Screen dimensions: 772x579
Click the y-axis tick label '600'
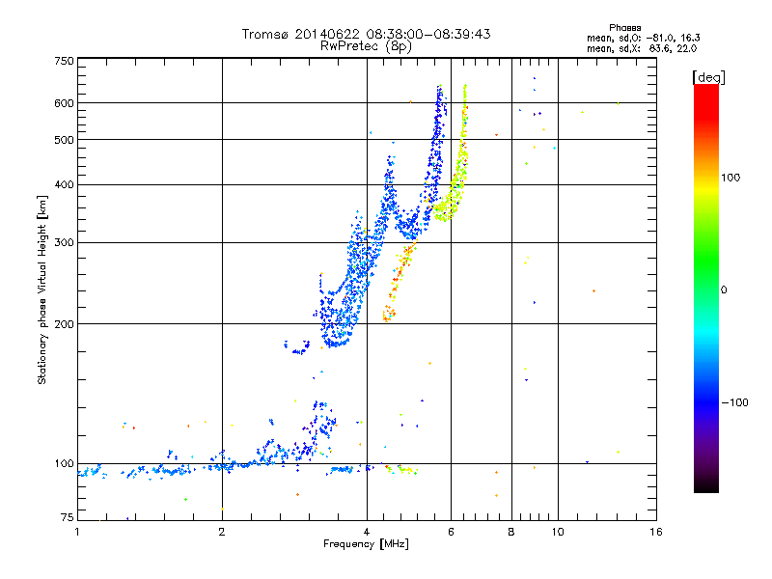click(x=64, y=103)
